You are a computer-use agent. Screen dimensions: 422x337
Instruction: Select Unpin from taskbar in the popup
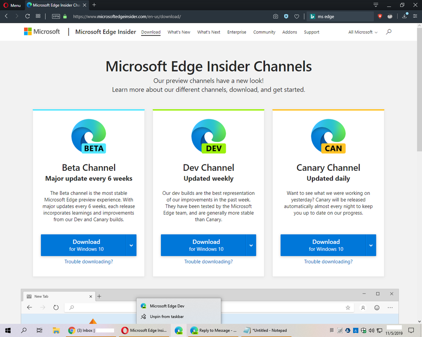coord(179,317)
